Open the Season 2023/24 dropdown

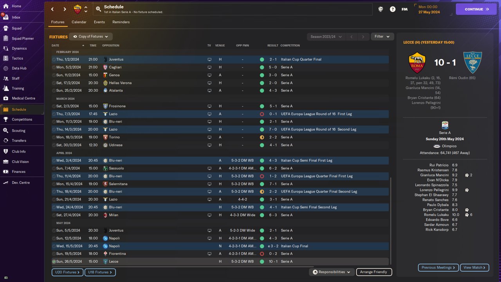(326, 37)
